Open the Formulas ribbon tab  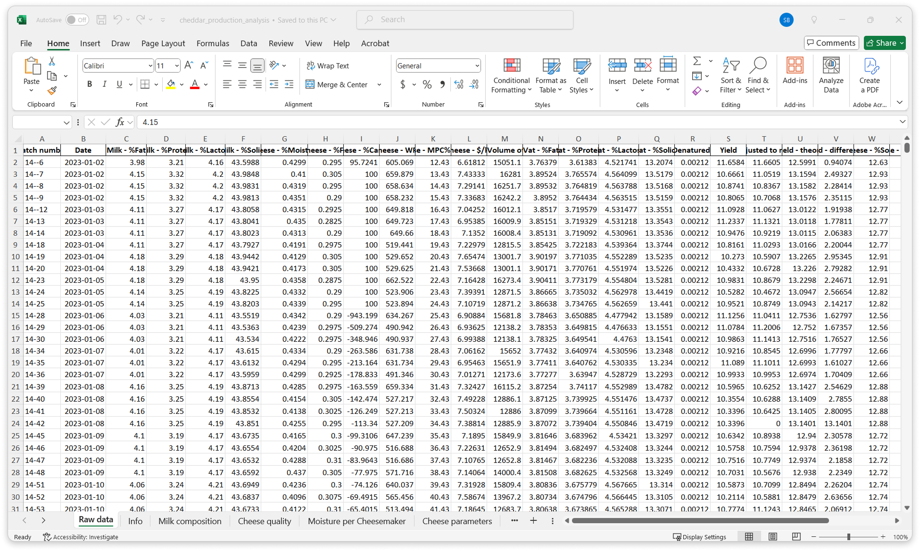213,43
